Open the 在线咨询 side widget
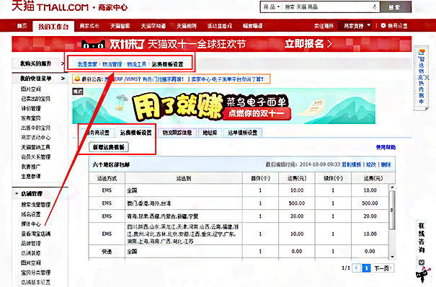The width and height of the screenshot is (436, 287). [x=422, y=239]
